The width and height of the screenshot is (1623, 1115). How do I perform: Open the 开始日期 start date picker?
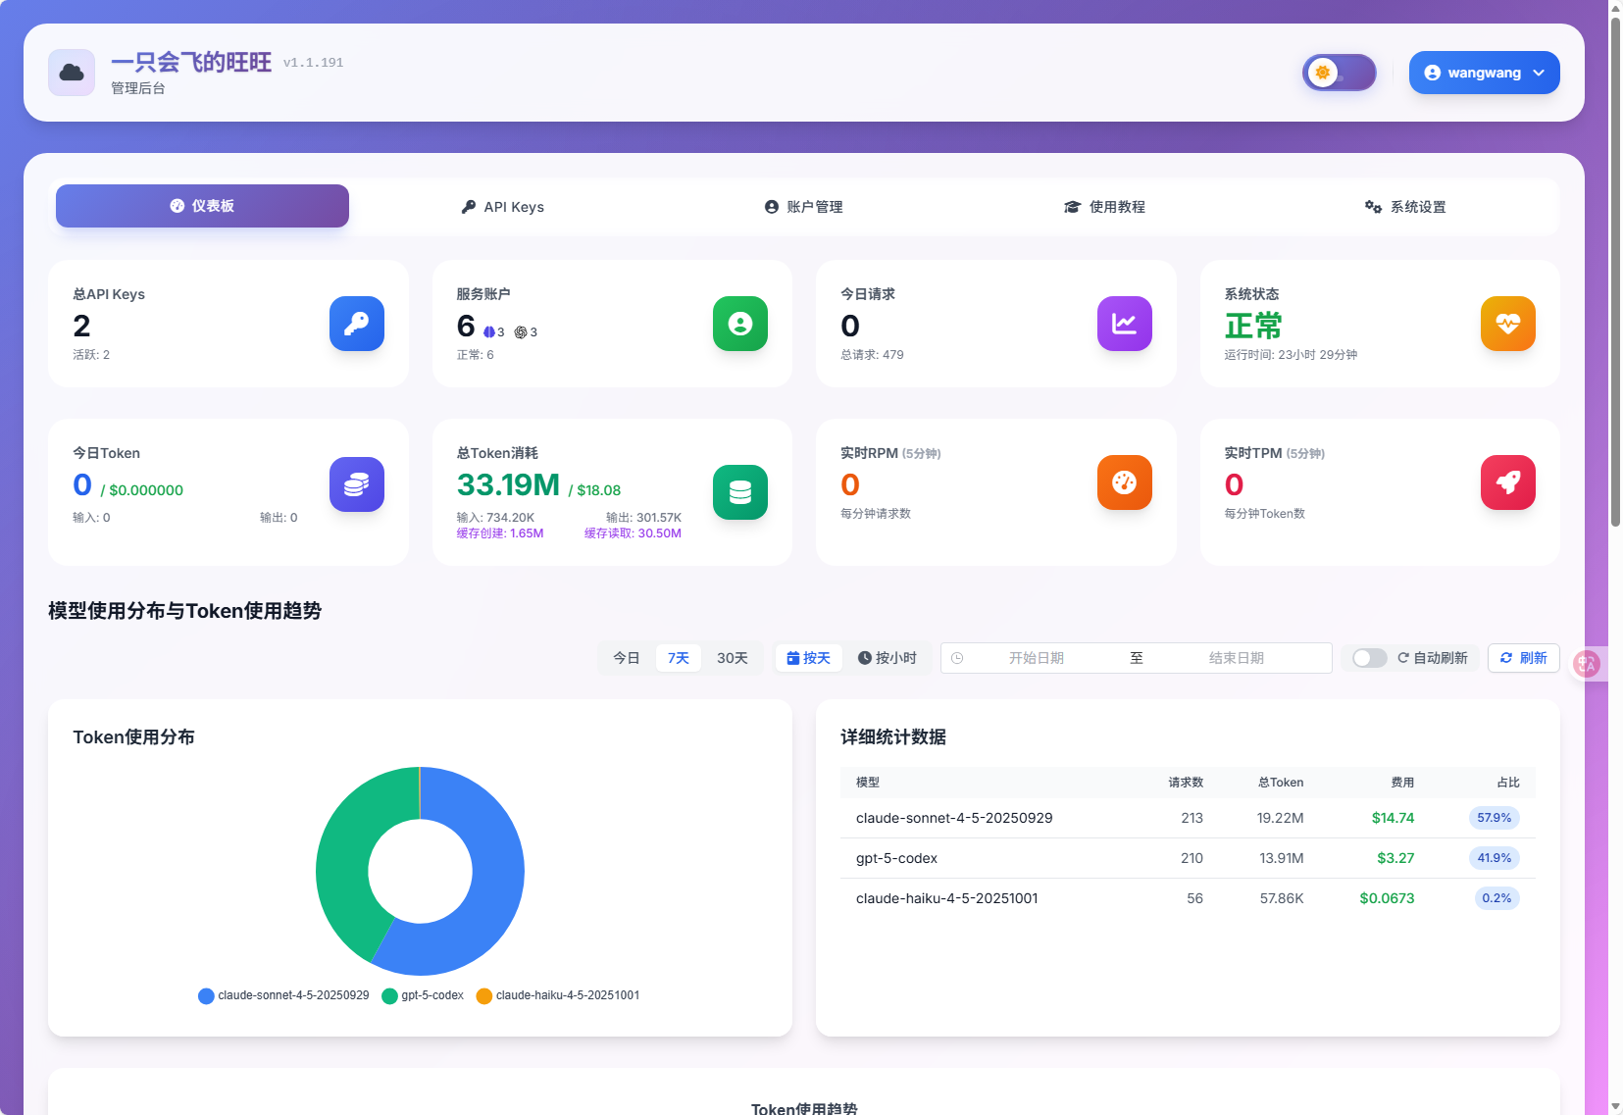point(1036,658)
